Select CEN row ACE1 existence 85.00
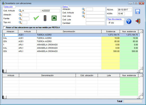This screenshot has height=105, width=146. [x=71, y=41]
